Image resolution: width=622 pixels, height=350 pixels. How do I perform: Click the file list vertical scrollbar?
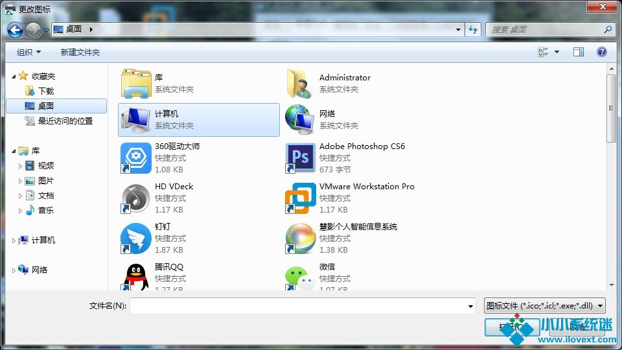611,107
